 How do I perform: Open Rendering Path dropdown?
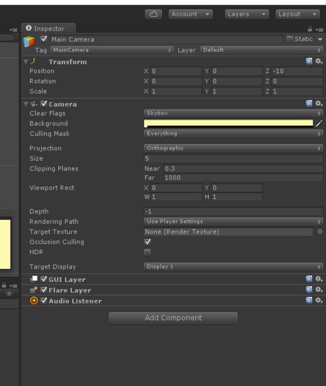pos(234,221)
